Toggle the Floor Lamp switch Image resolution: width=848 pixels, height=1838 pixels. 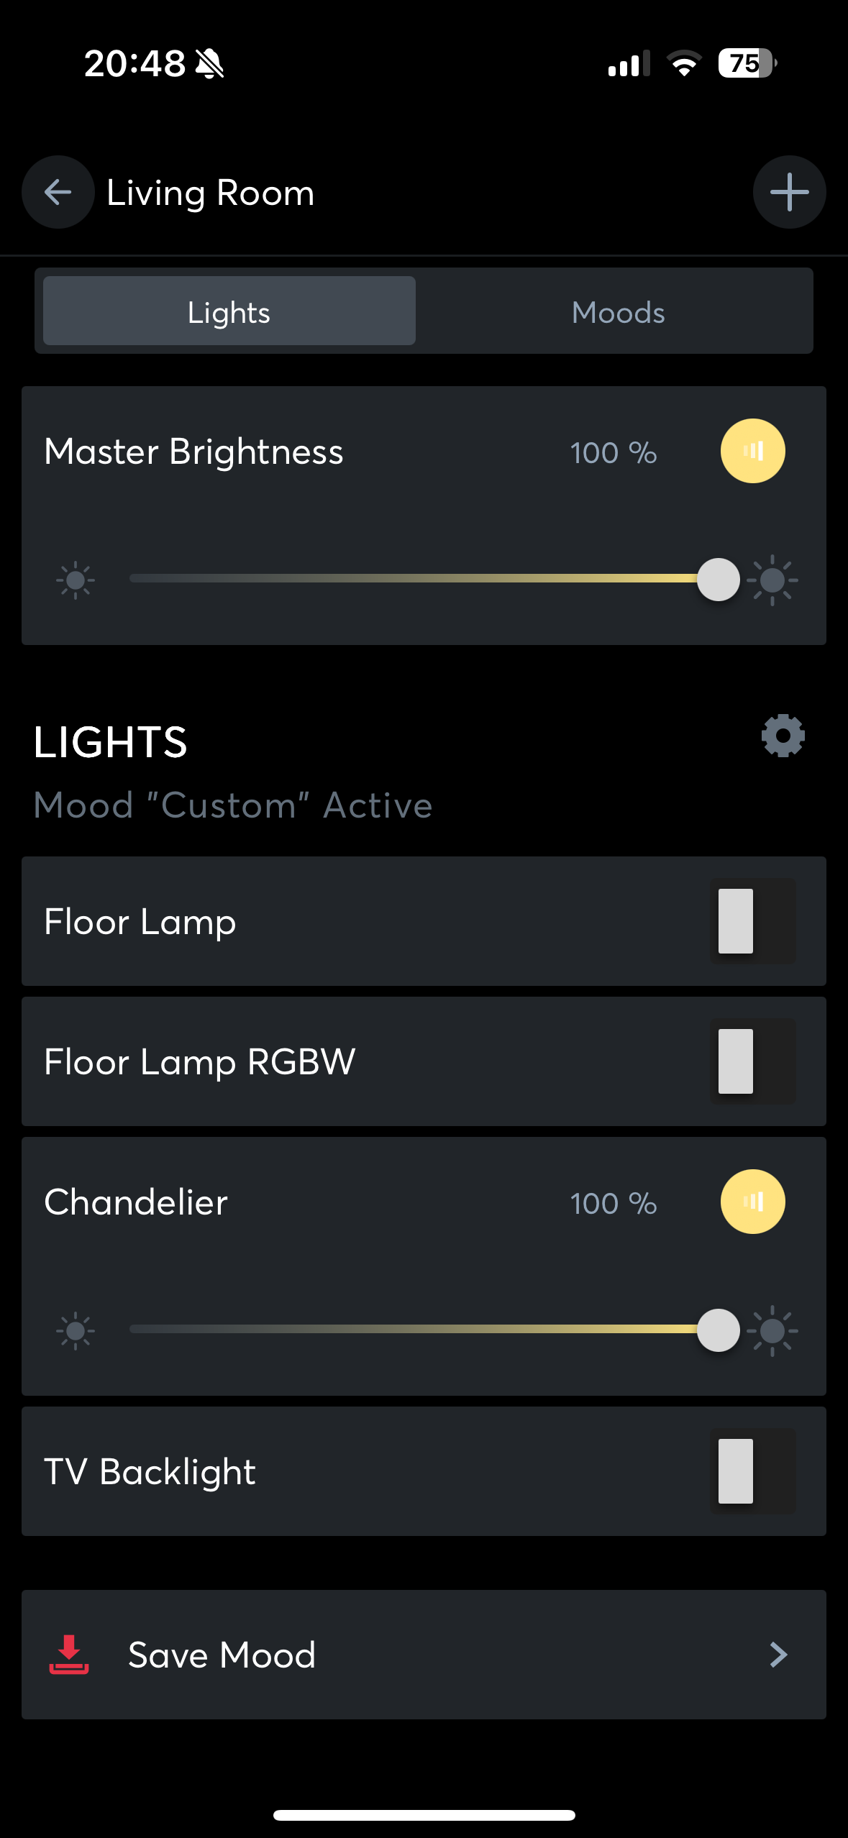752,921
